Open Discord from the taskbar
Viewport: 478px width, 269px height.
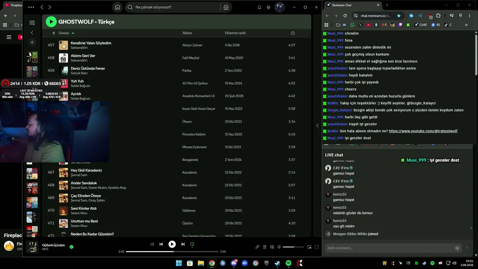point(234,263)
